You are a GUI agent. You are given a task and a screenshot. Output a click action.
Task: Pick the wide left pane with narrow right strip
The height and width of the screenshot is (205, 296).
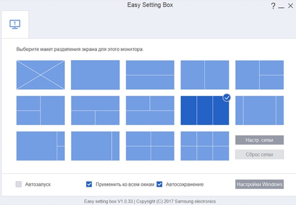click(x=95, y=146)
